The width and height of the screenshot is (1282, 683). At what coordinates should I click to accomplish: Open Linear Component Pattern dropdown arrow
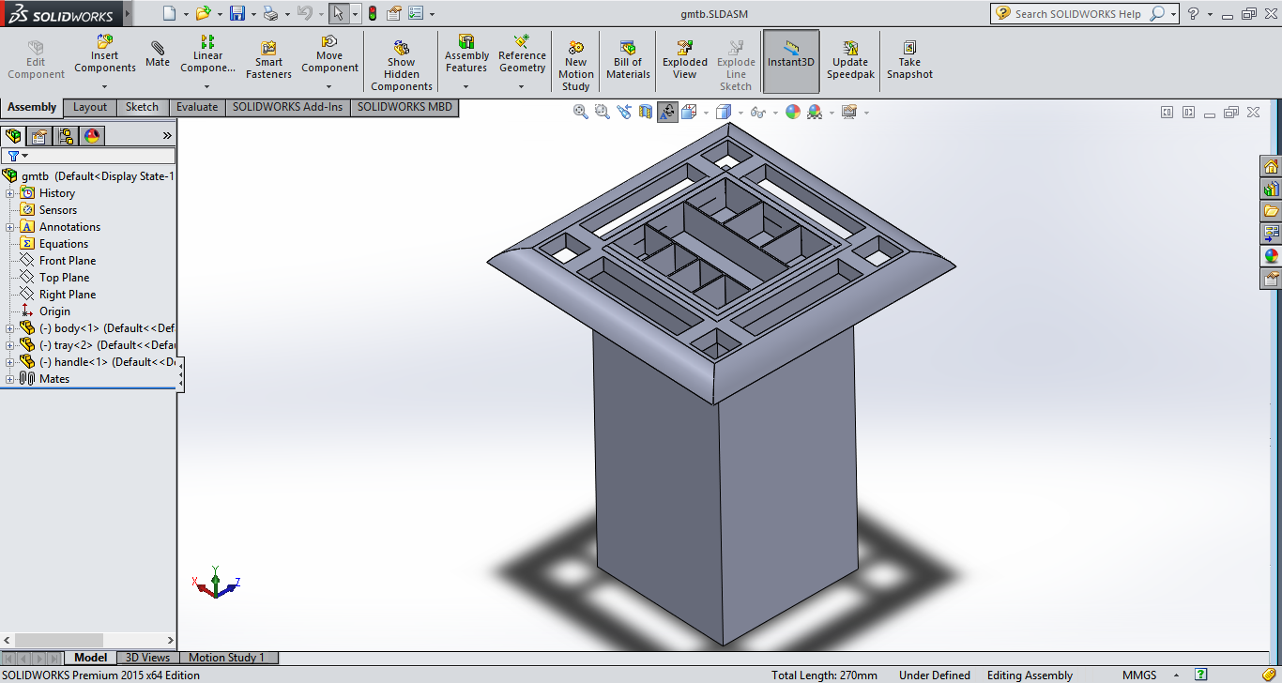point(207,86)
